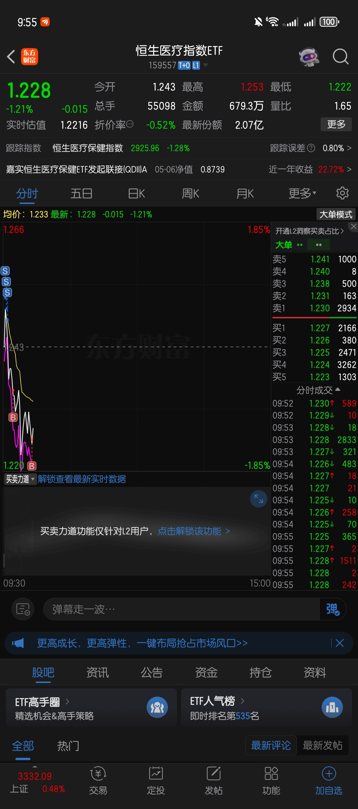Screen dimensions: 358x809
Task: Switch to 五日 chart tab
Action: coord(82,193)
